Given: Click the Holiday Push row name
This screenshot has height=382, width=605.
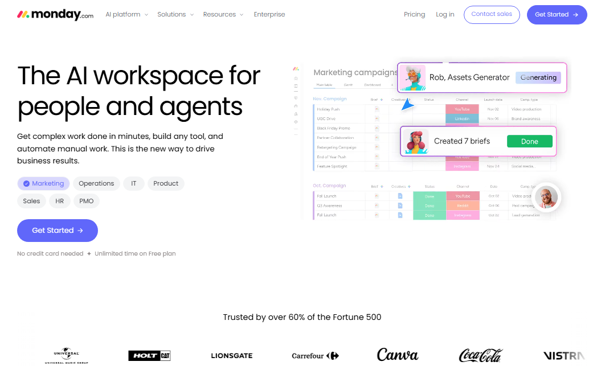Looking at the screenshot, I should click(328, 109).
